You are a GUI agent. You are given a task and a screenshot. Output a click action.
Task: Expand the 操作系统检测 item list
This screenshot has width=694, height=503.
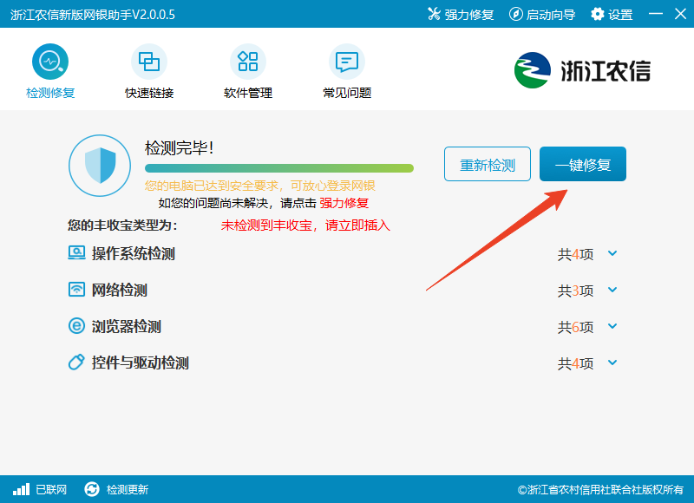(x=612, y=253)
